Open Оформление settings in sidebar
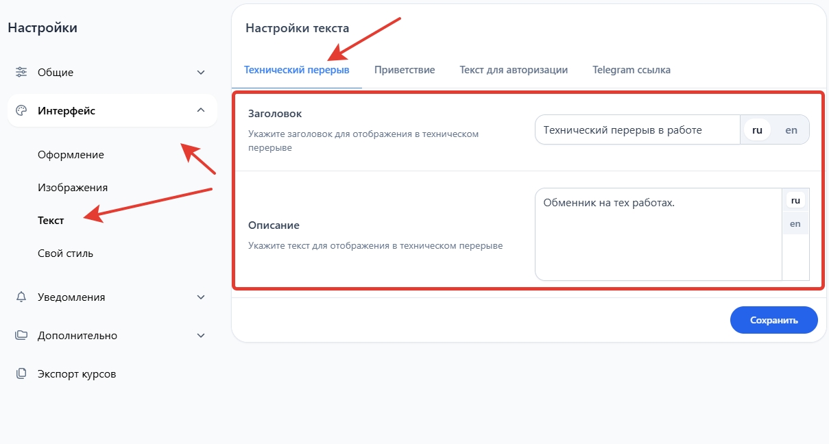Screen dimensions: 829x444 (x=71, y=155)
